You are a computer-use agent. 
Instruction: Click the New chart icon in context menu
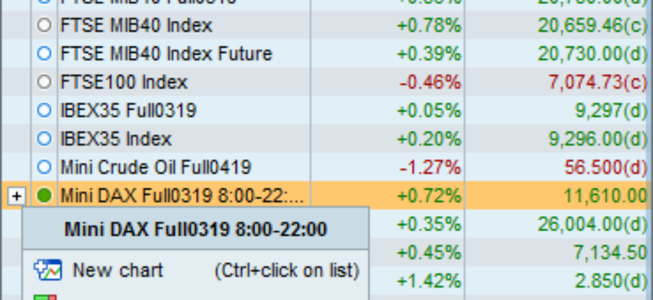click(48, 270)
